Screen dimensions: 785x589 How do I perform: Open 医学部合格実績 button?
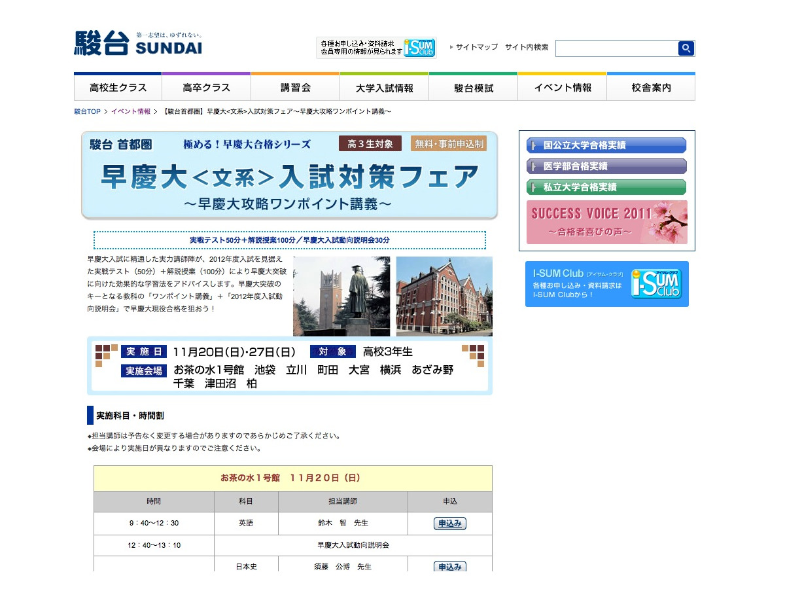click(x=606, y=166)
